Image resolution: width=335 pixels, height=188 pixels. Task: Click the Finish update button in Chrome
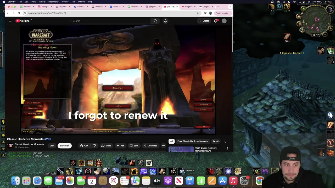pos(222,13)
